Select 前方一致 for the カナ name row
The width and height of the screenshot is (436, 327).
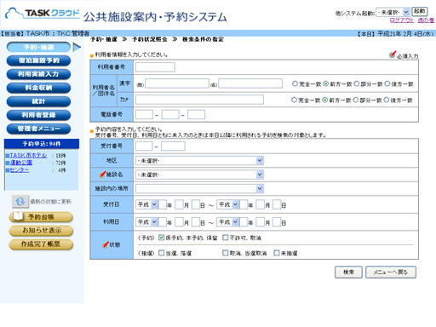tap(325, 100)
